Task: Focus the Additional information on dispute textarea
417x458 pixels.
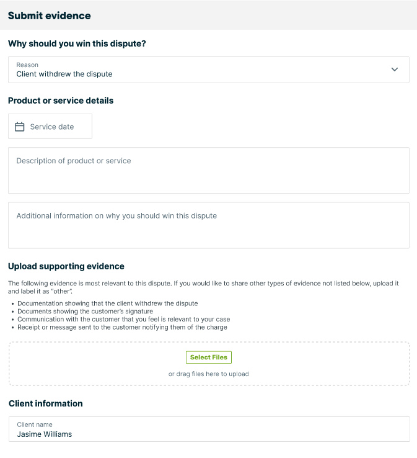Action: (x=208, y=225)
